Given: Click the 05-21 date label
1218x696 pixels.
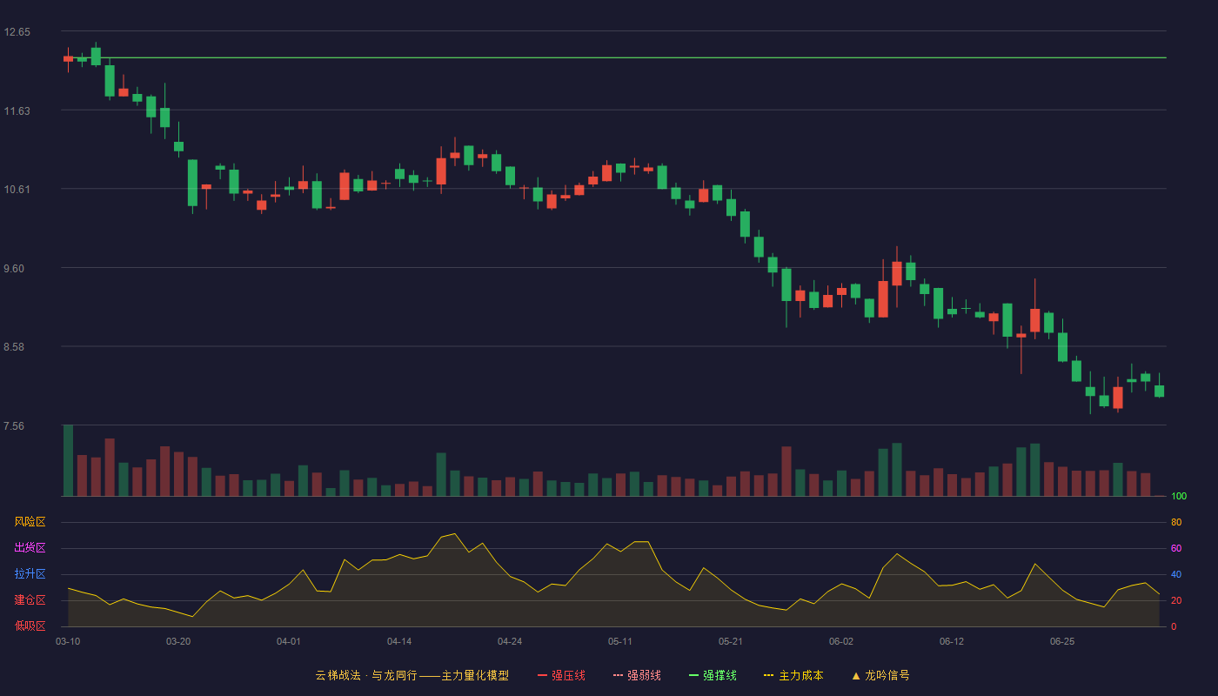Looking at the screenshot, I should tap(731, 641).
